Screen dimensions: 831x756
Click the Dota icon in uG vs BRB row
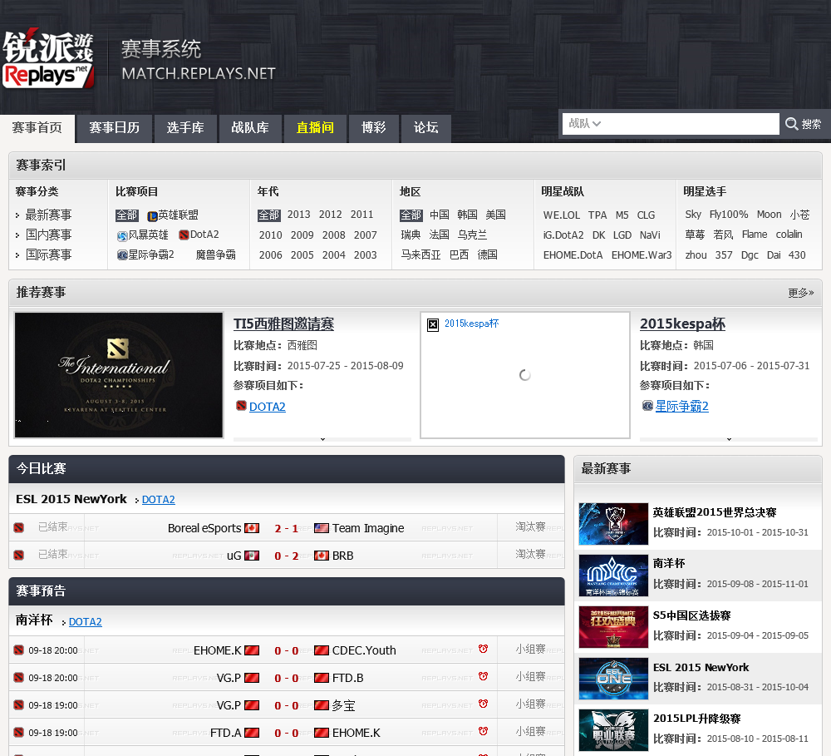pos(18,556)
